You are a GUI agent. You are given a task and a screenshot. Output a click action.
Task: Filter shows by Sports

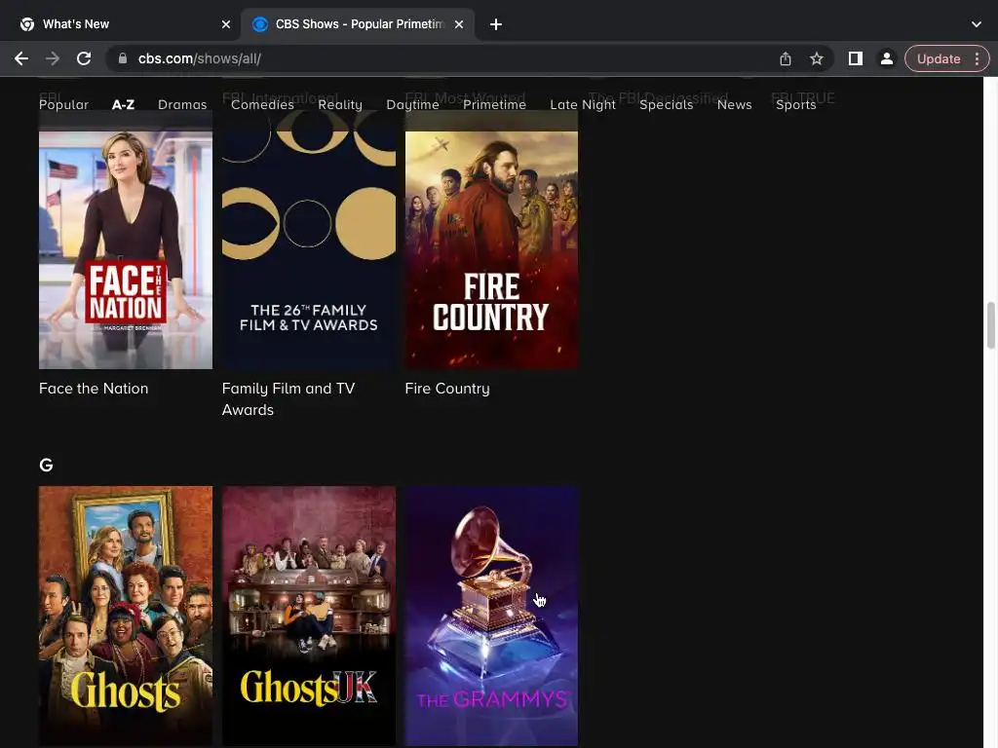(x=795, y=104)
